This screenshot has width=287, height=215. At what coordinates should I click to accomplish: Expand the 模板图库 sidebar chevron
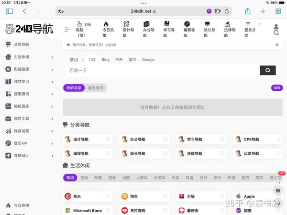[x=52, y=107]
